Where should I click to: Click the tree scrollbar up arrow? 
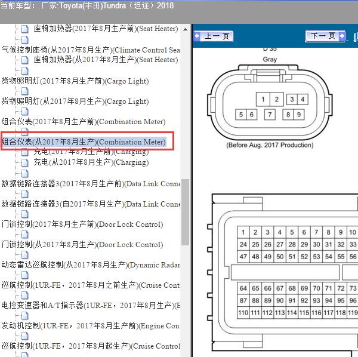(x=186, y=29)
